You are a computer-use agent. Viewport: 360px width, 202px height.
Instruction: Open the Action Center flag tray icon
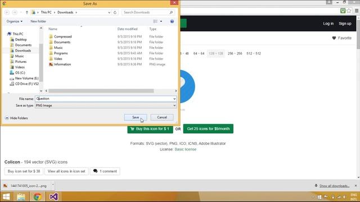click(326, 197)
